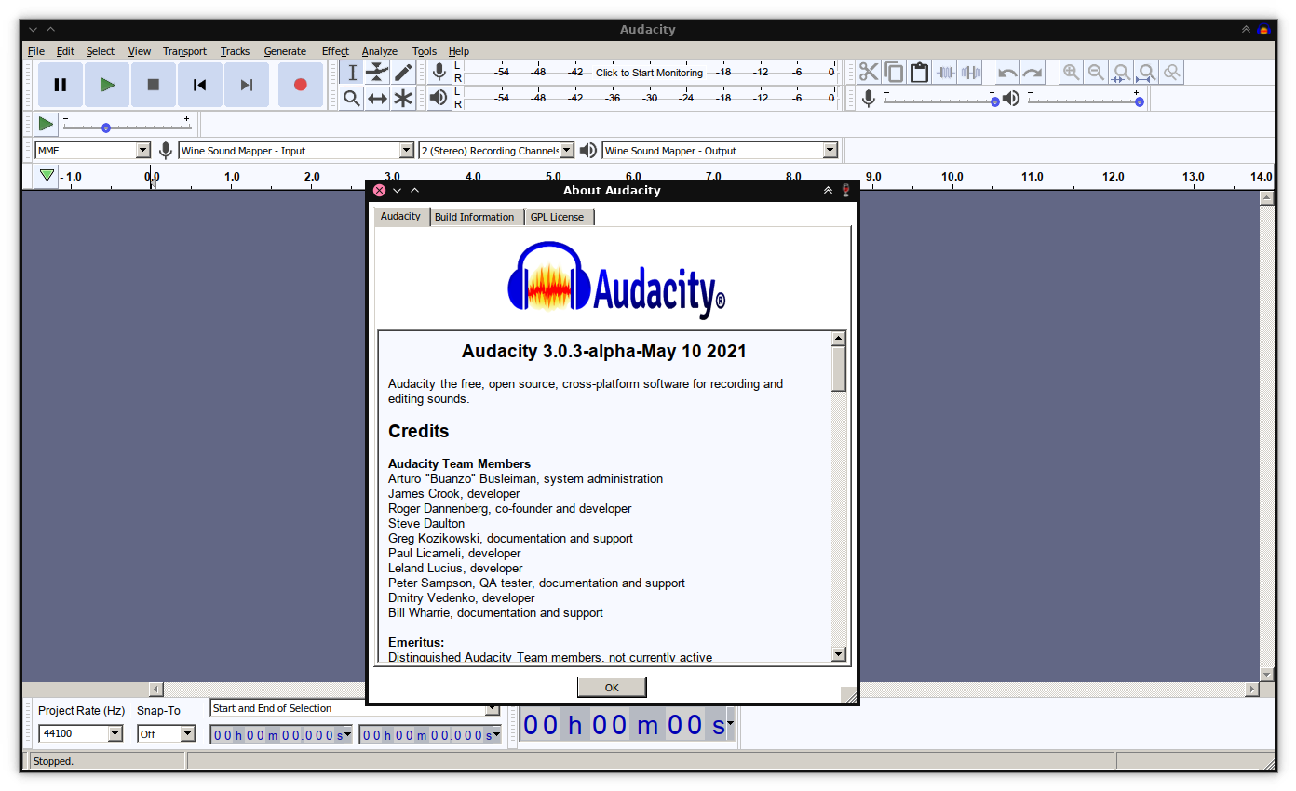Image resolution: width=1296 pixels, height=791 pixels.
Task: Click the Undo arrow icon
Action: coord(1007,73)
